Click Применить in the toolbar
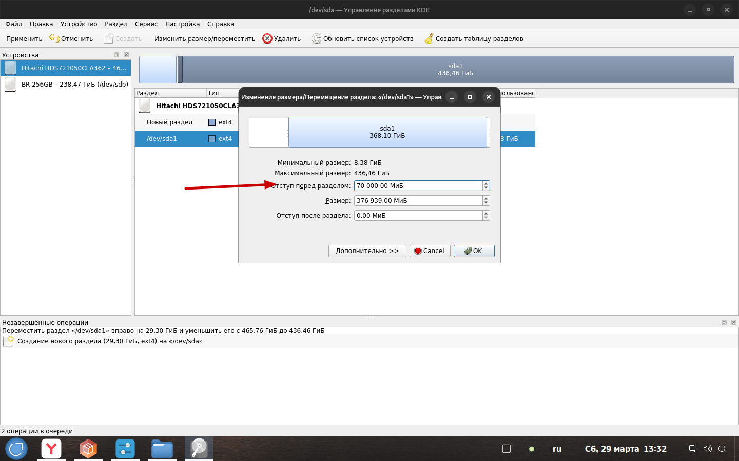739x461 pixels. 24,38
